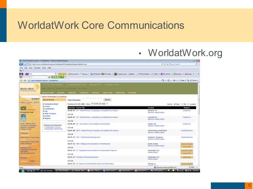
Task: Open the Bookmarks toolbar dropdown
Action: 74,74
